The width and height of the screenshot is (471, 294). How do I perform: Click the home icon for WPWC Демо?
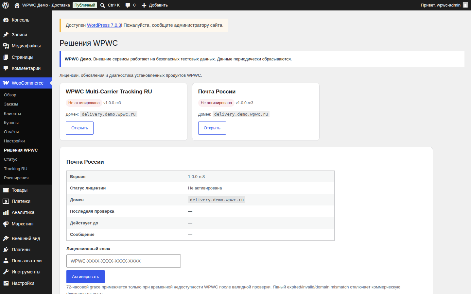17,5
